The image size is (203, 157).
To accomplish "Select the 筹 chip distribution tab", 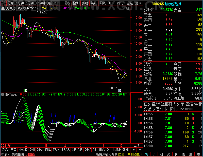I will tap(198, 154).
